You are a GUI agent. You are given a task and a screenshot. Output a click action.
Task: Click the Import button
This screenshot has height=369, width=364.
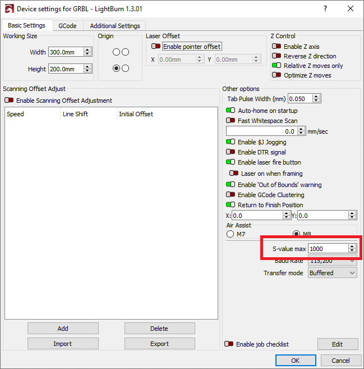tap(63, 344)
